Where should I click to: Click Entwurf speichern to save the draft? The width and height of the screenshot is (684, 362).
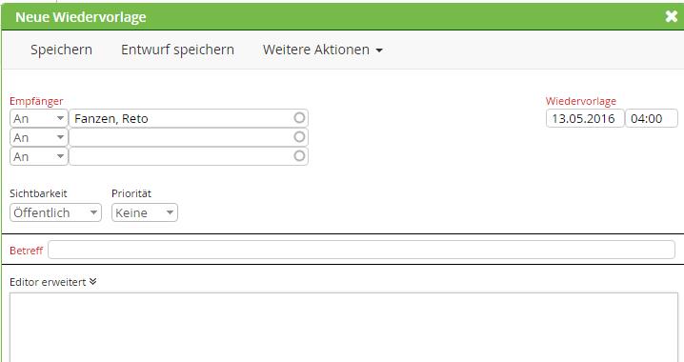pos(177,50)
